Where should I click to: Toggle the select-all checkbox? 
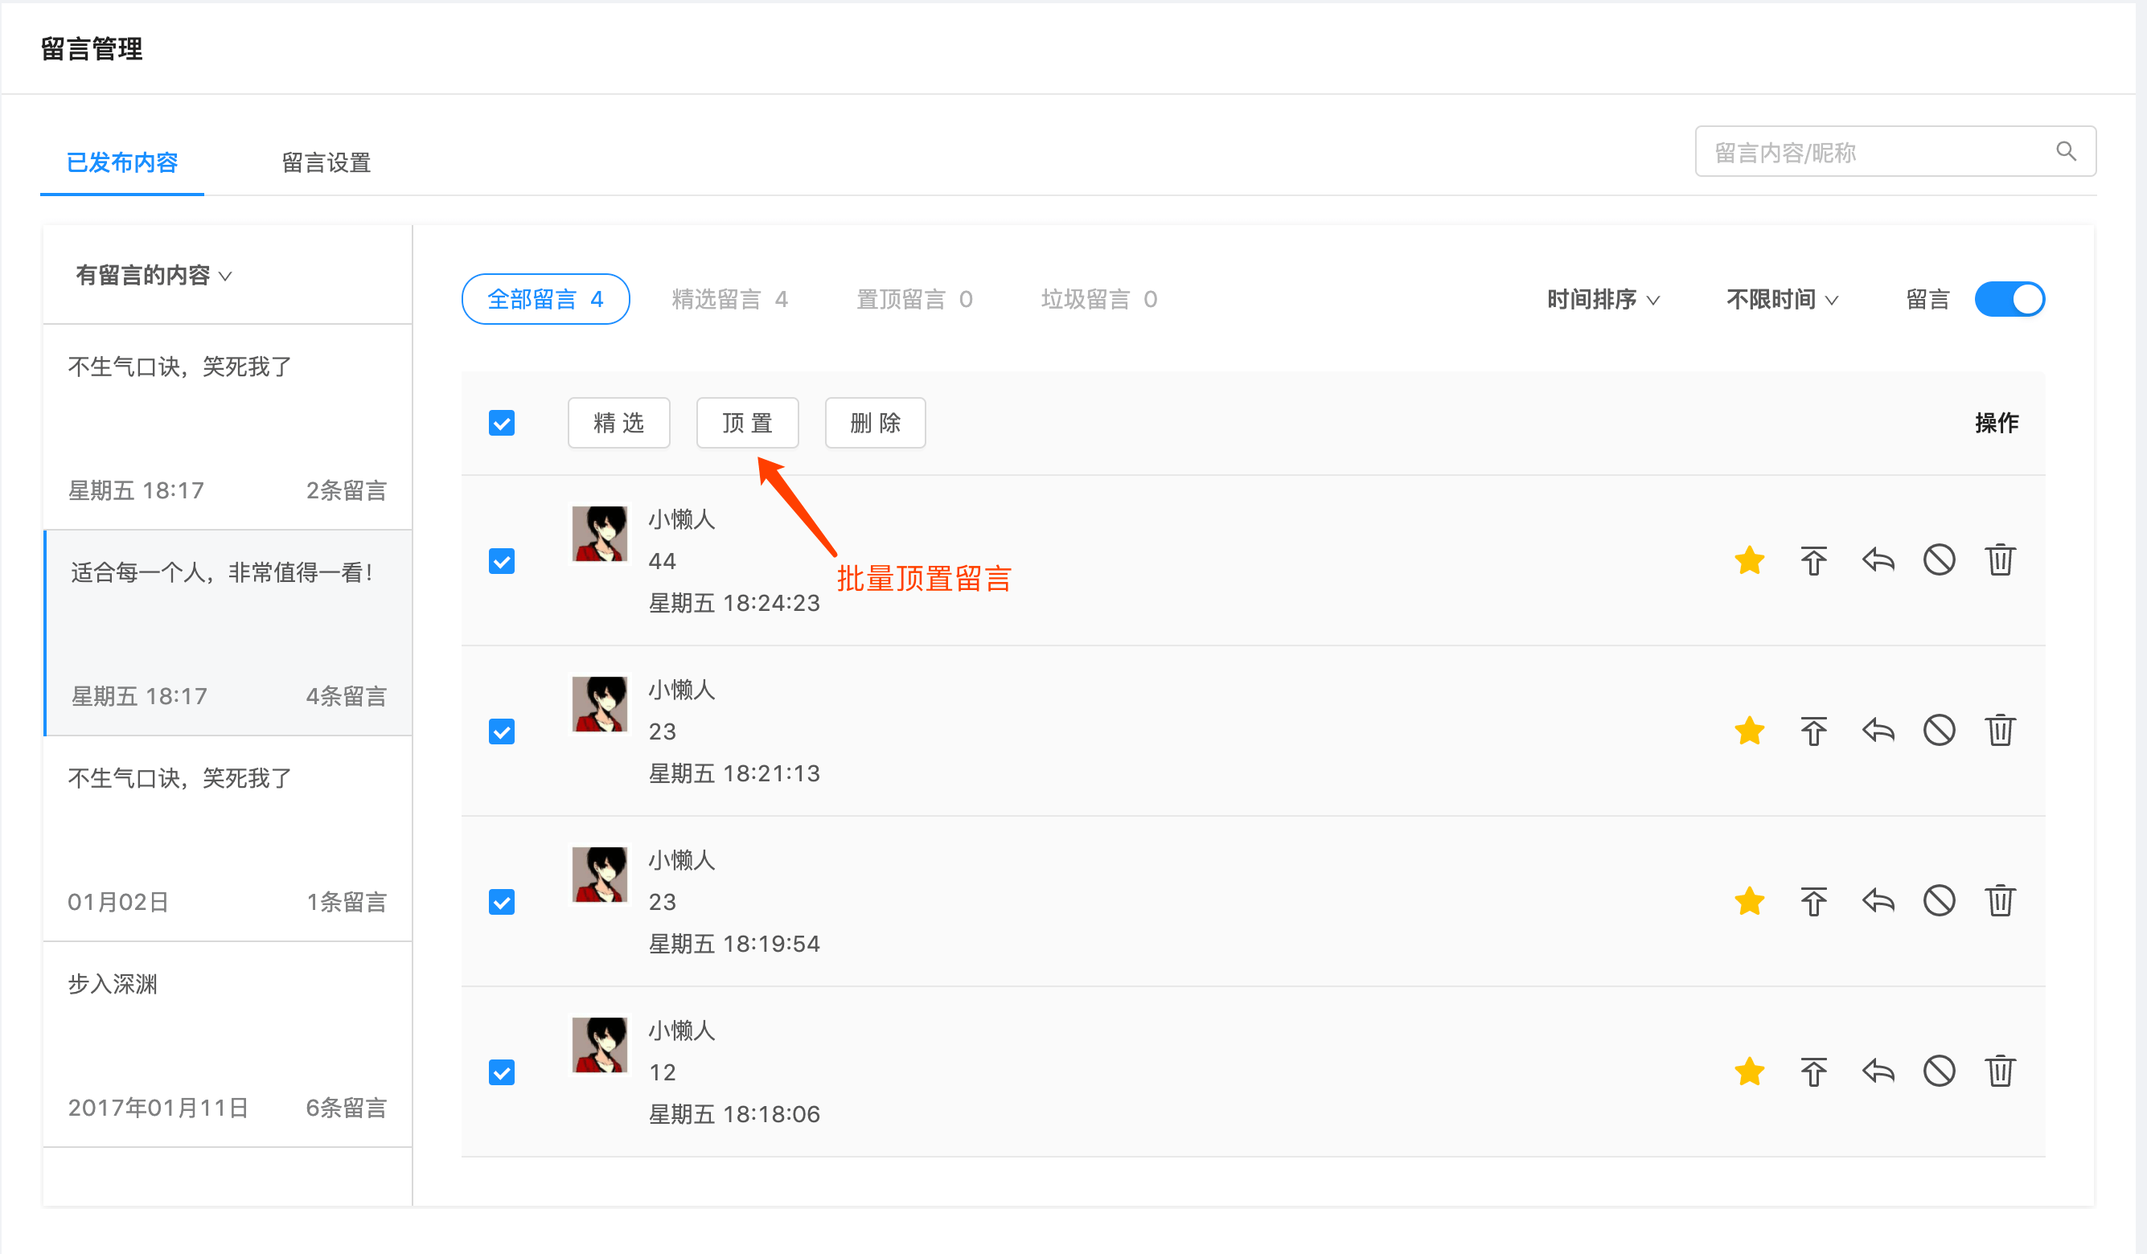point(502,423)
